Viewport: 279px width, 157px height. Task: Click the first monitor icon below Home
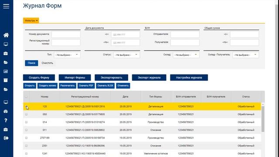click(6, 44)
